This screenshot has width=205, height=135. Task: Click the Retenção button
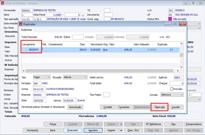(160, 107)
